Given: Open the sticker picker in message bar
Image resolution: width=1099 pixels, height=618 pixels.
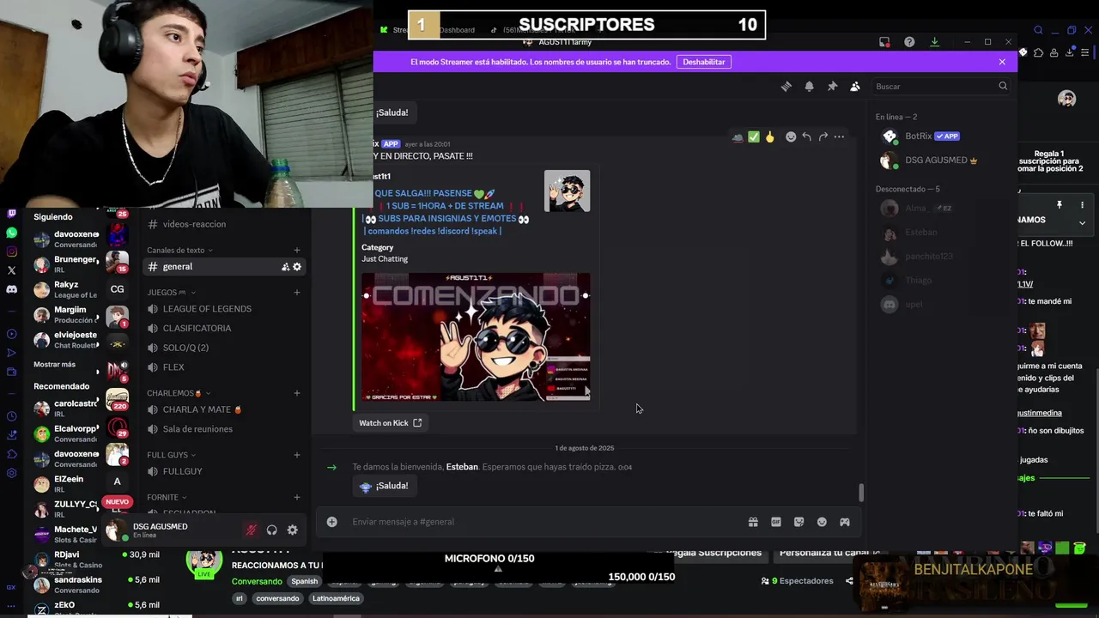Looking at the screenshot, I should pyautogui.click(x=798, y=522).
